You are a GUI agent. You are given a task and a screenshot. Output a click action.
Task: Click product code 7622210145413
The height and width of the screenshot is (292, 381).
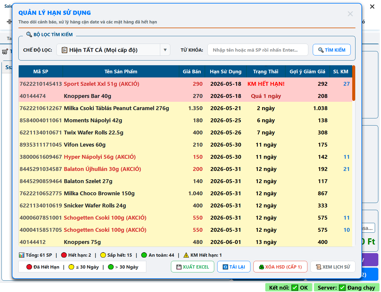41,84
